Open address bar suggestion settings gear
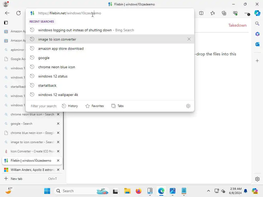The image size is (263, 197). [188, 106]
